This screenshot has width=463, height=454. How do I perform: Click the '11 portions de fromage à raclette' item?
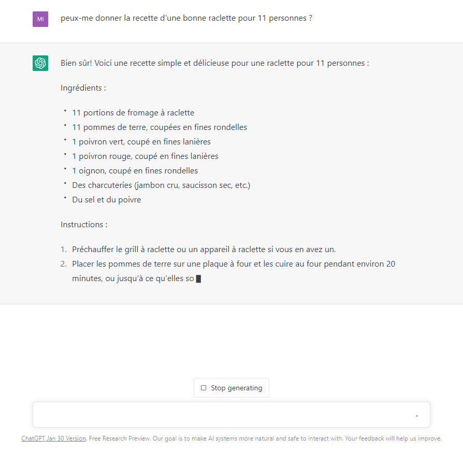133,113
